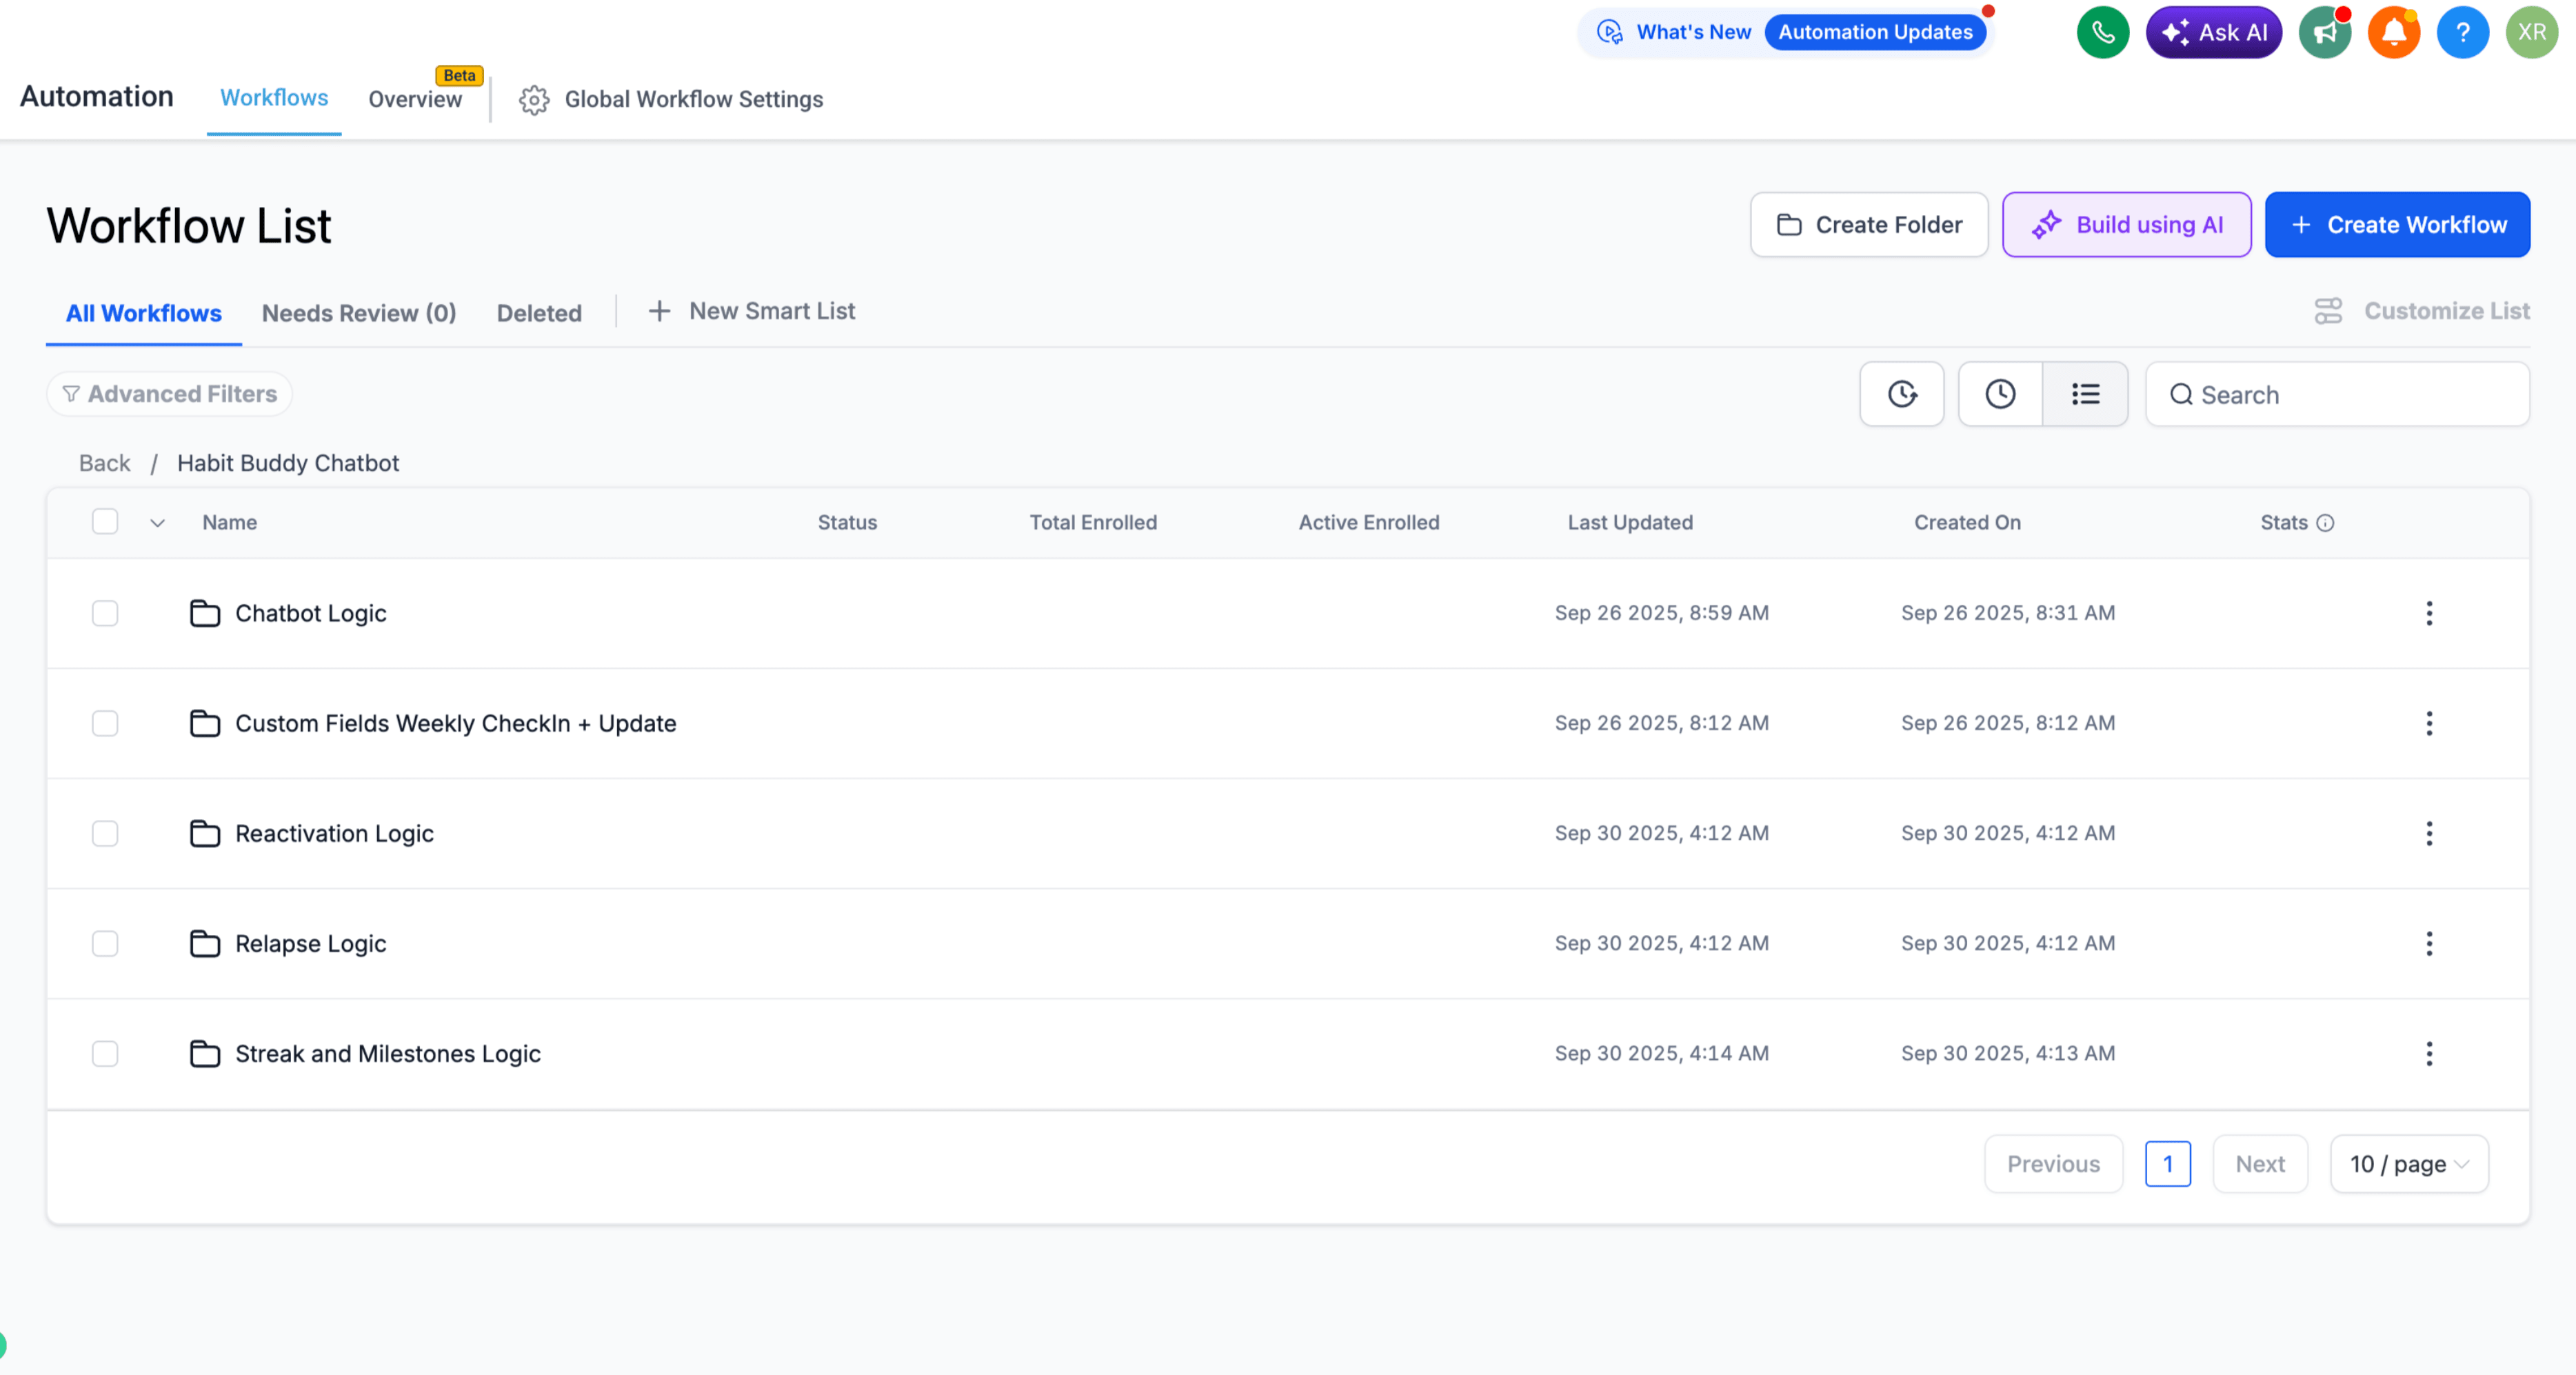
Task: Open the XR user profile avatar
Action: pyautogui.click(x=2531, y=33)
